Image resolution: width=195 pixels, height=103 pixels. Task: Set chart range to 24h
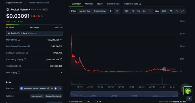pyautogui.click(x=126, y=11)
